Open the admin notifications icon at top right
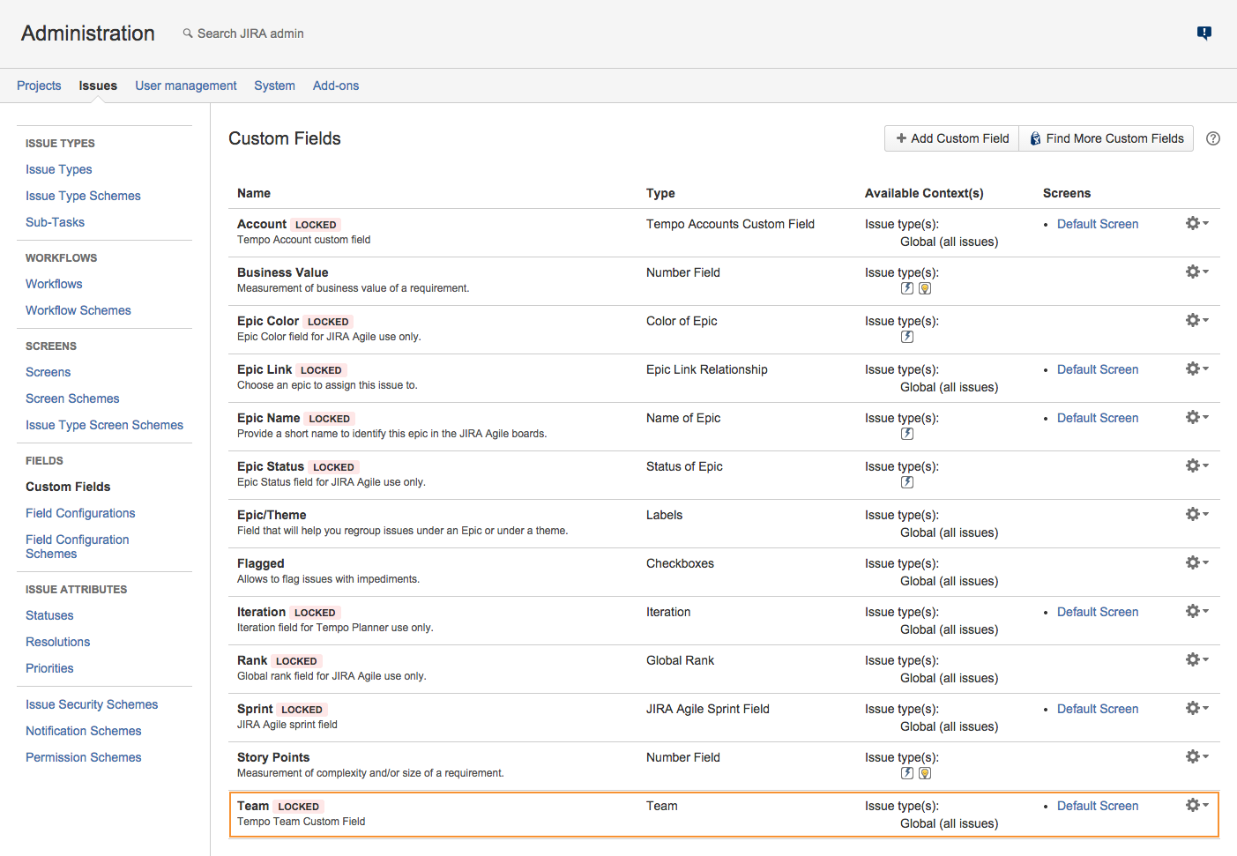 pyautogui.click(x=1204, y=33)
